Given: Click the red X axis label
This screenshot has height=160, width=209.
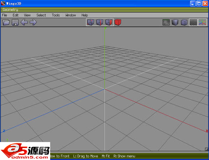Looking at the screenshot, I should (x=207, y=131).
